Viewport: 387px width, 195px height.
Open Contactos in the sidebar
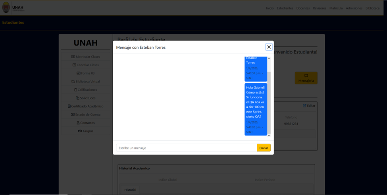pos(86,123)
